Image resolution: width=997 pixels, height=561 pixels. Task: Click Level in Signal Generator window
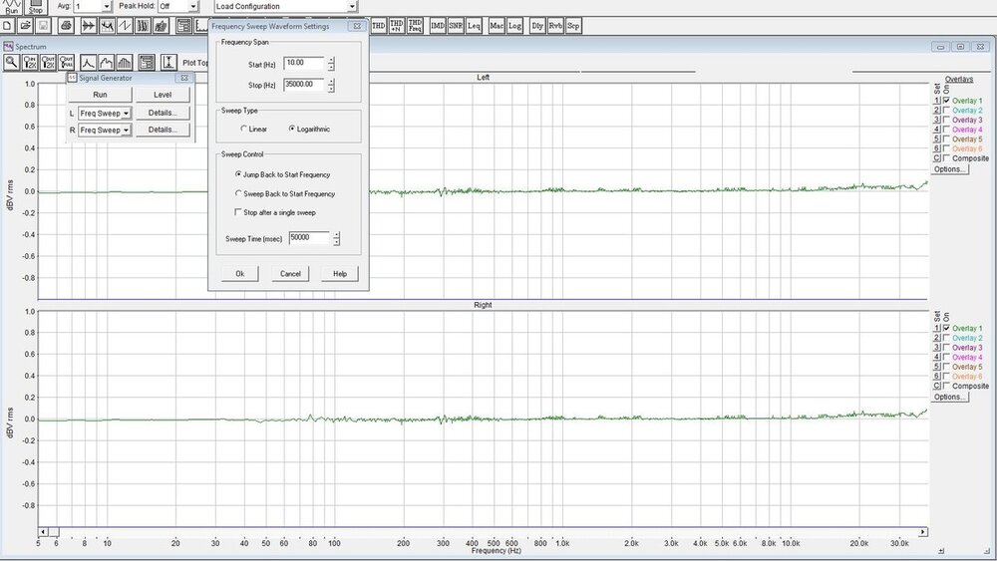pos(163,95)
